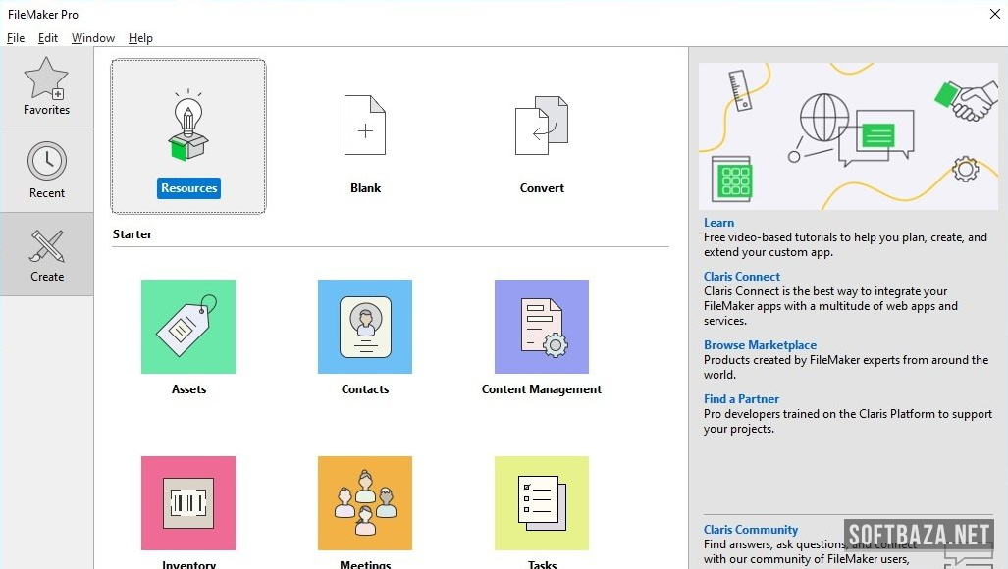This screenshot has height=569, width=1008.
Task: Open the Assets starter template
Action: [188, 327]
